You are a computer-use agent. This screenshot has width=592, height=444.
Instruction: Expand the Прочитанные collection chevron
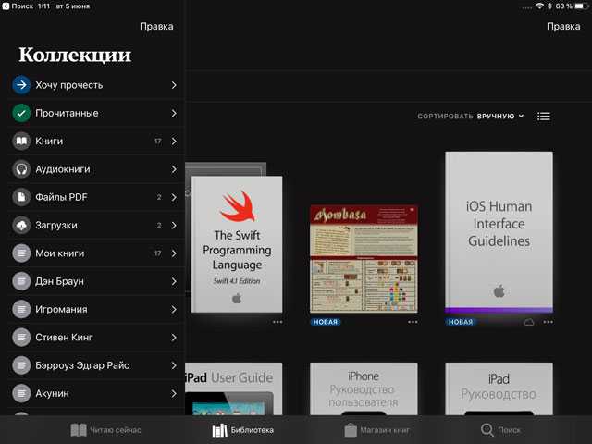click(x=174, y=113)
